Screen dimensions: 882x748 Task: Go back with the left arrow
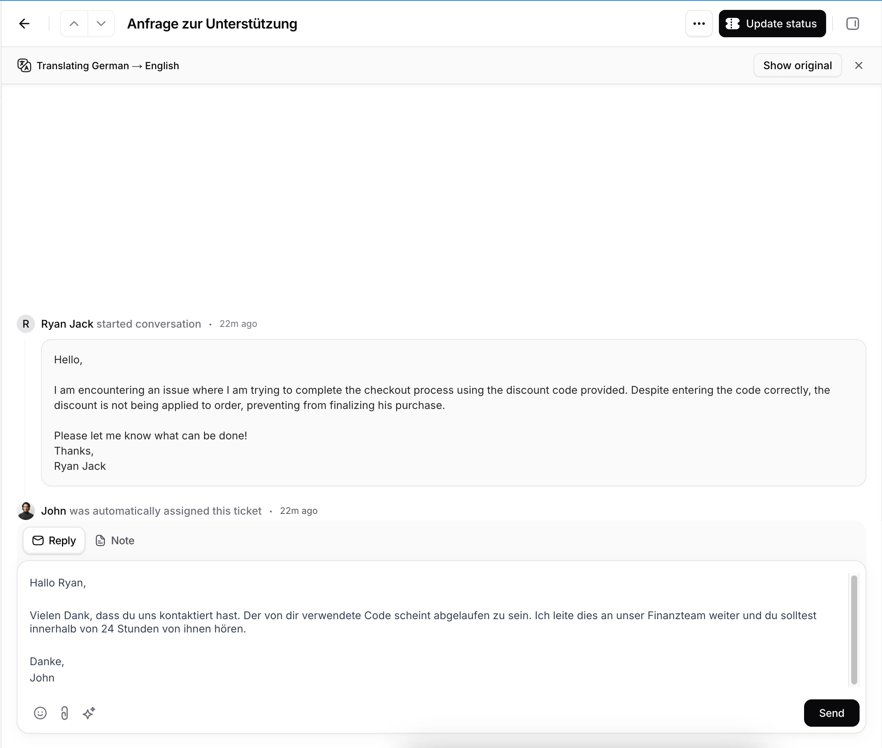tap(25, 24)
